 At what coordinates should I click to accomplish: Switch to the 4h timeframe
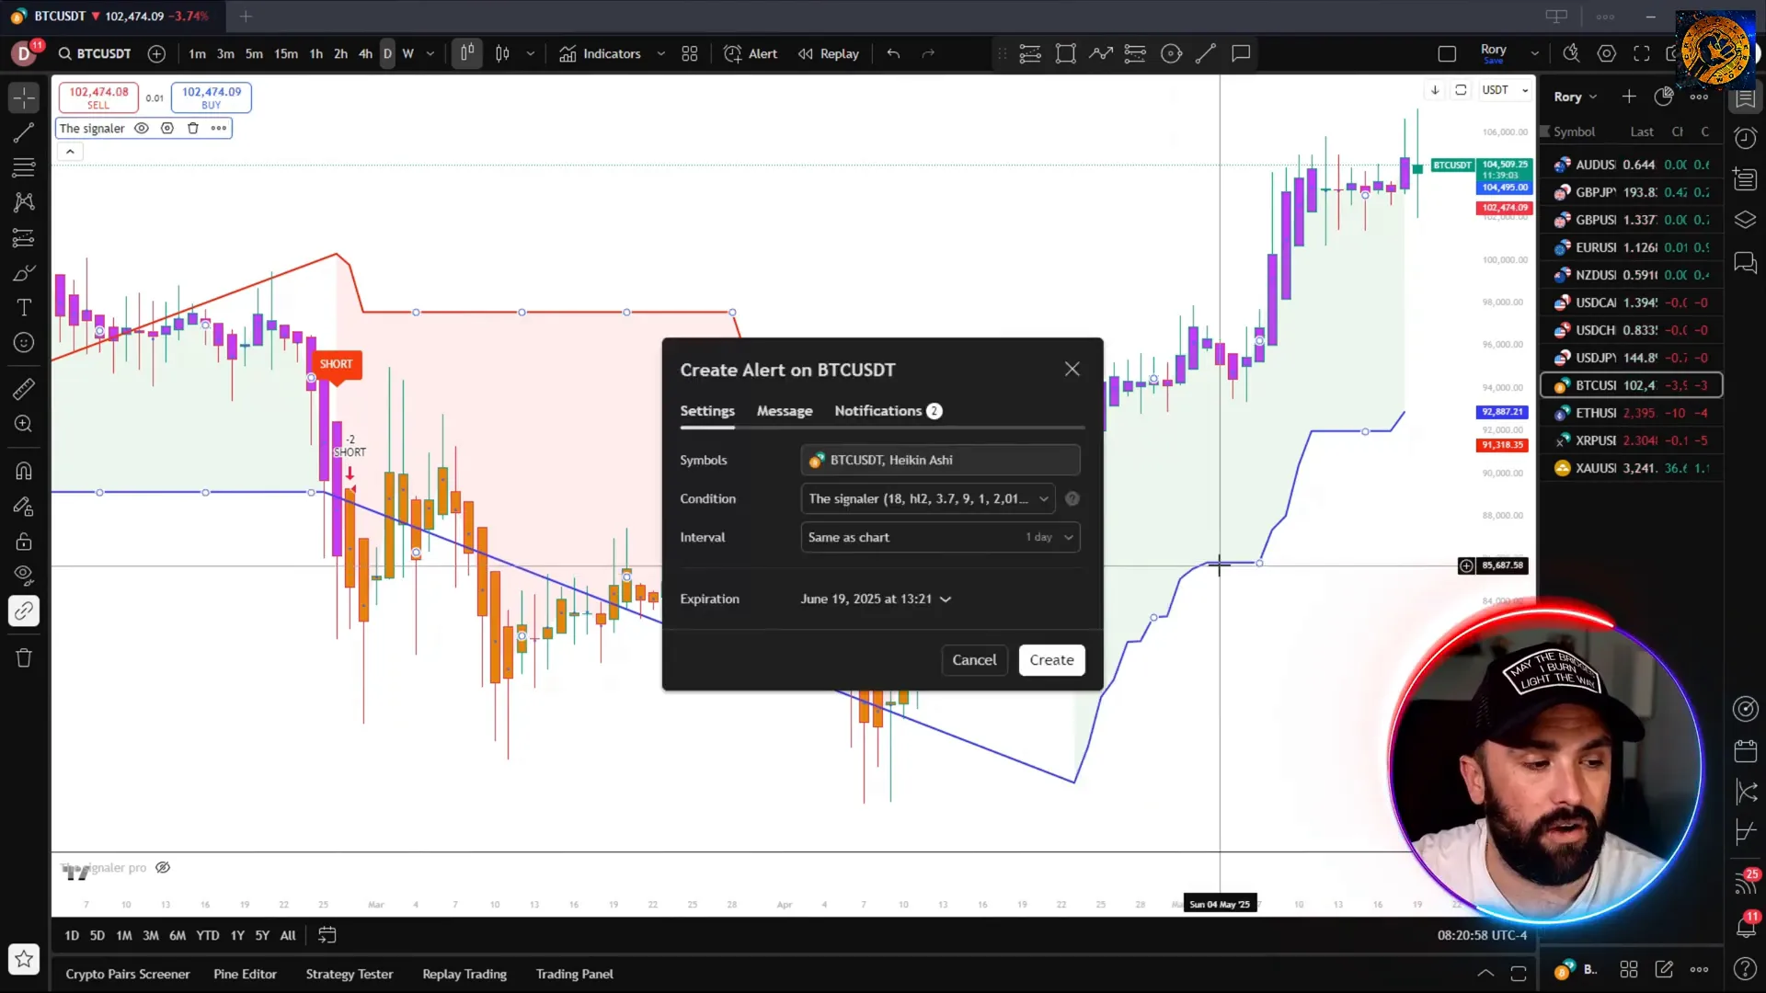coord(365,53)
